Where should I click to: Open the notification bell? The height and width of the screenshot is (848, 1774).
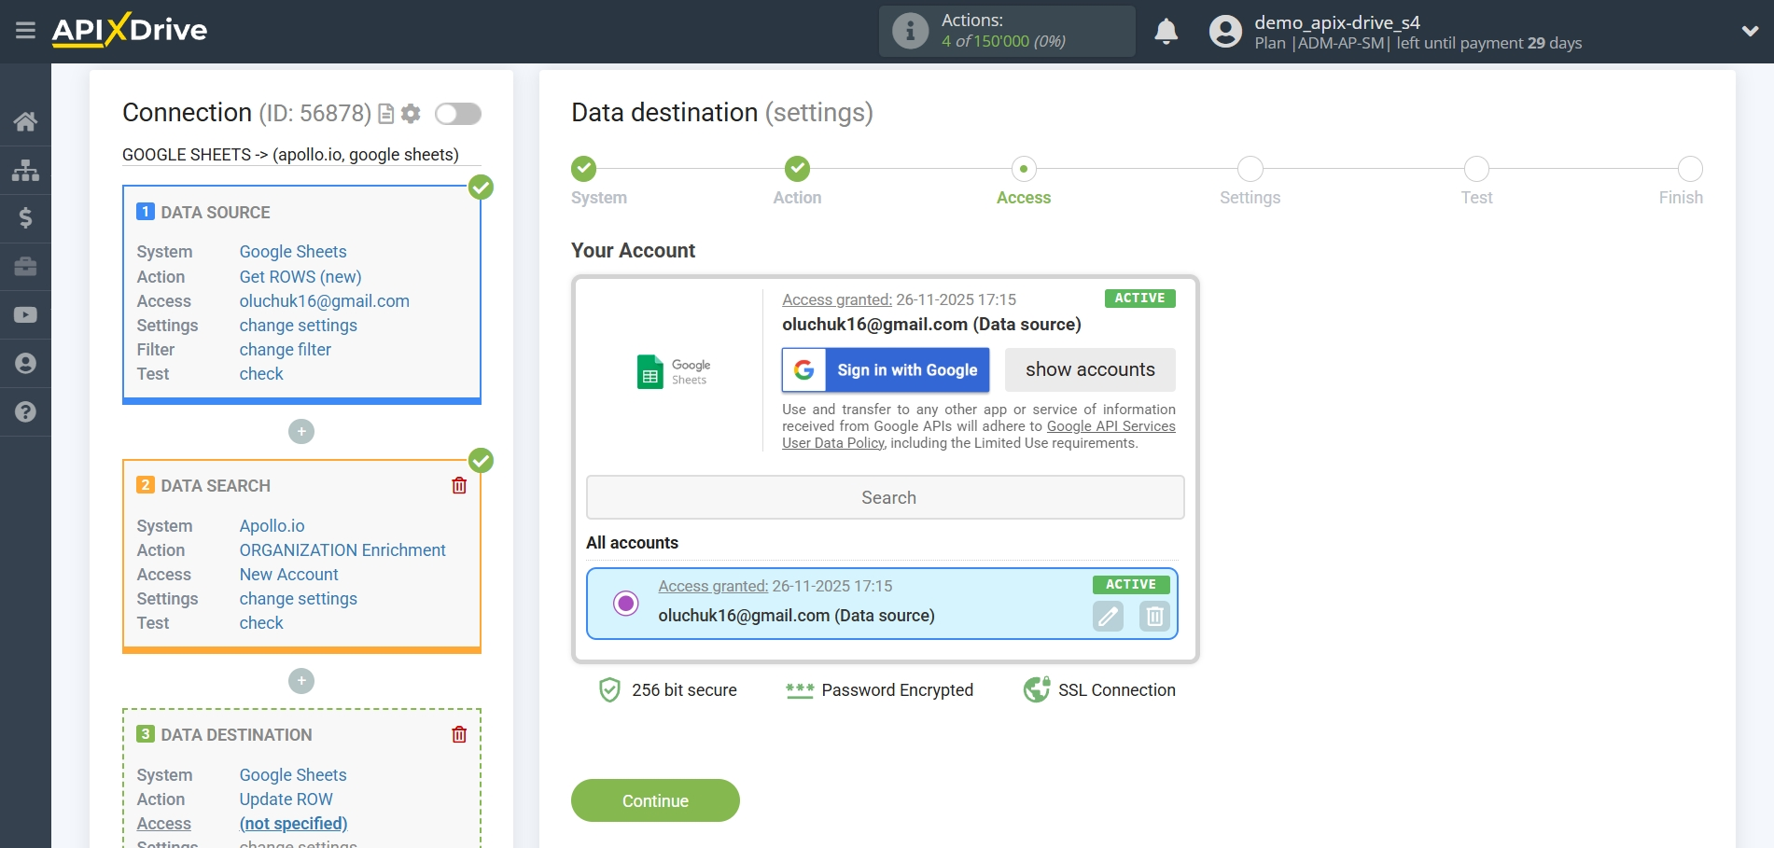(1166, 31)
